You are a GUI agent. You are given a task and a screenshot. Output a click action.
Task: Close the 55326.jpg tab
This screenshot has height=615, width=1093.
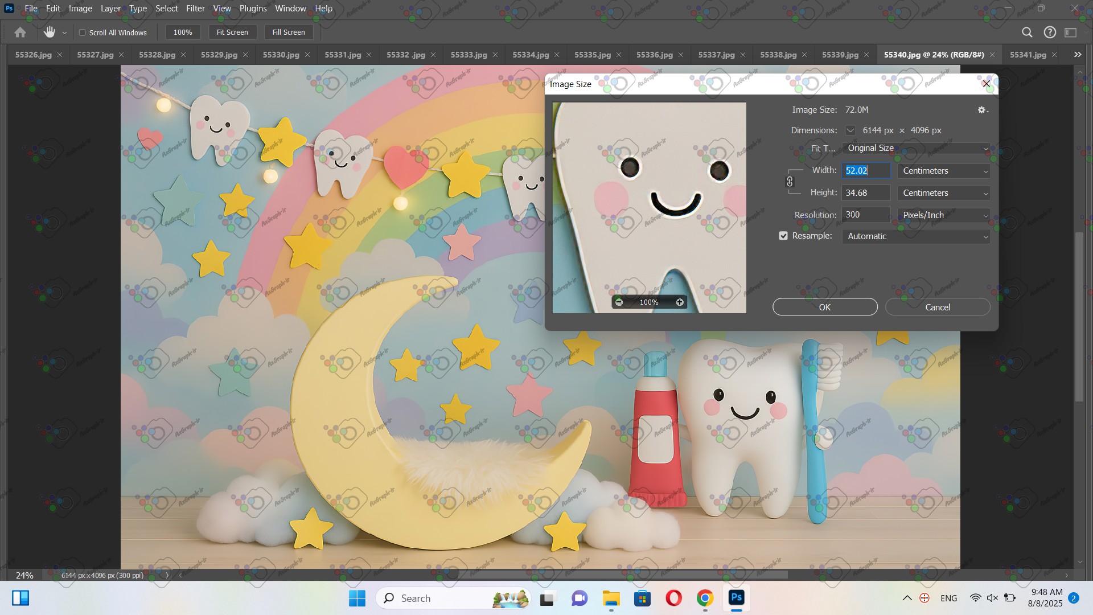(x=60, y=55)
